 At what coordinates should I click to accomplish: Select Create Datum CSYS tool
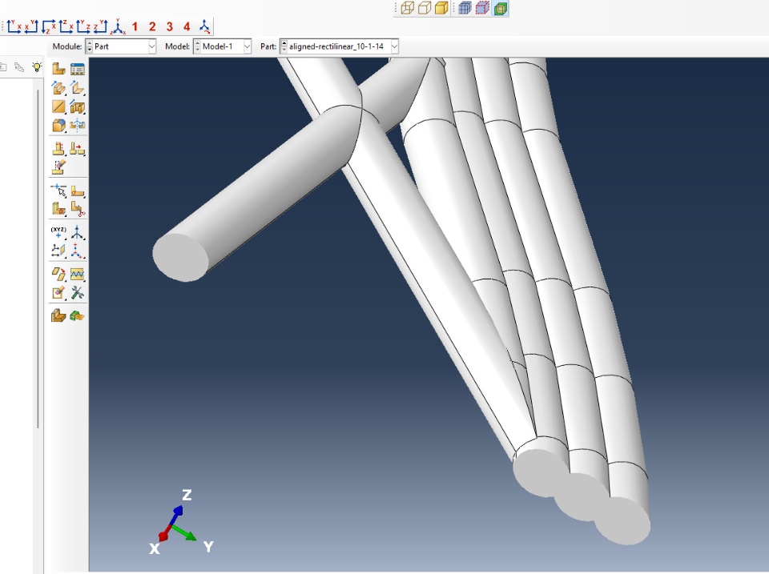coord(78,251)
